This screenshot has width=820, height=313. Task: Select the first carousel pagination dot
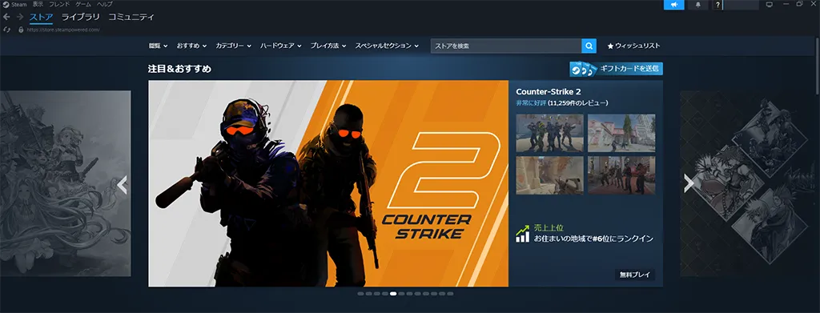(x=361, y=294)
